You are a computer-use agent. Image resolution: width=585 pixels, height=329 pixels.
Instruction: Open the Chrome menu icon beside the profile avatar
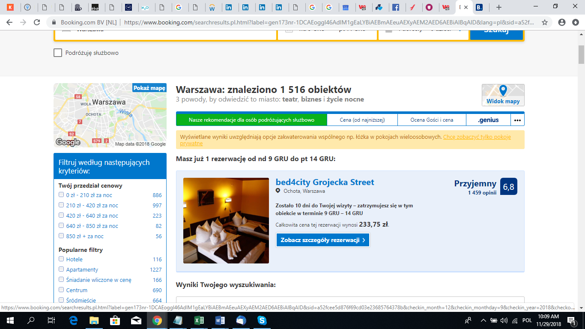pyautogui.click(x=576, y=22)
